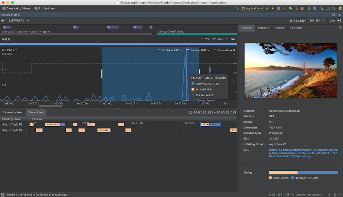Click the back arrow beside NETWORK
This screenshot has height=197, width=343.
[3, 21]
